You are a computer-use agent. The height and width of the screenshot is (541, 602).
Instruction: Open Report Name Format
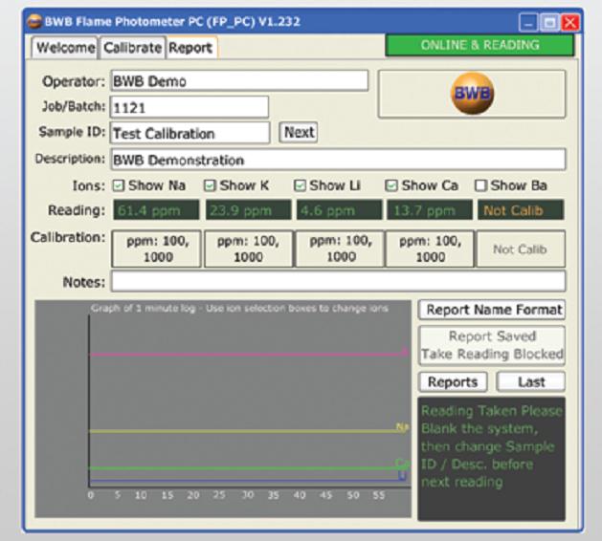[492, 310]
